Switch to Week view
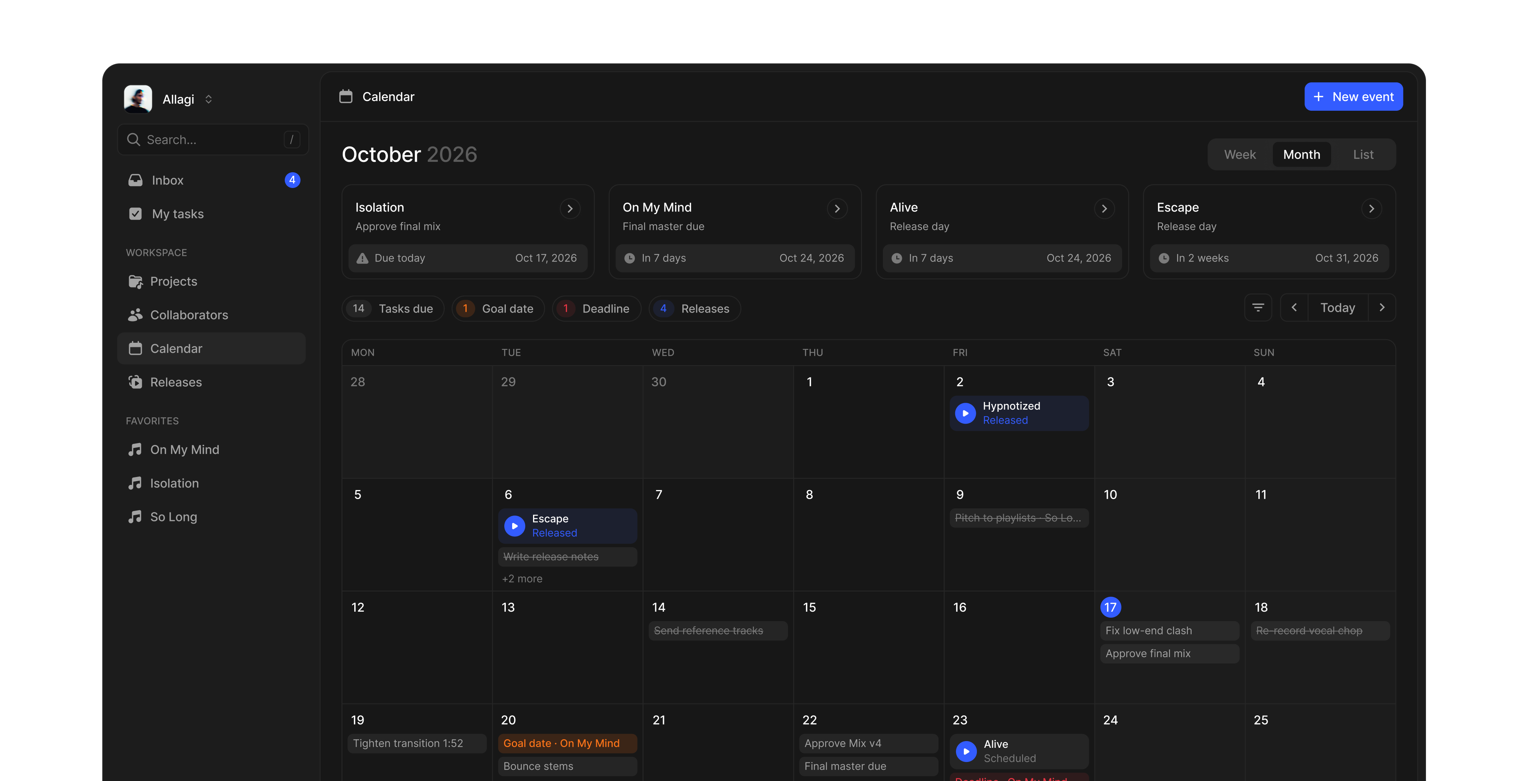The image size is (1529, 781). click(1239, 154)
